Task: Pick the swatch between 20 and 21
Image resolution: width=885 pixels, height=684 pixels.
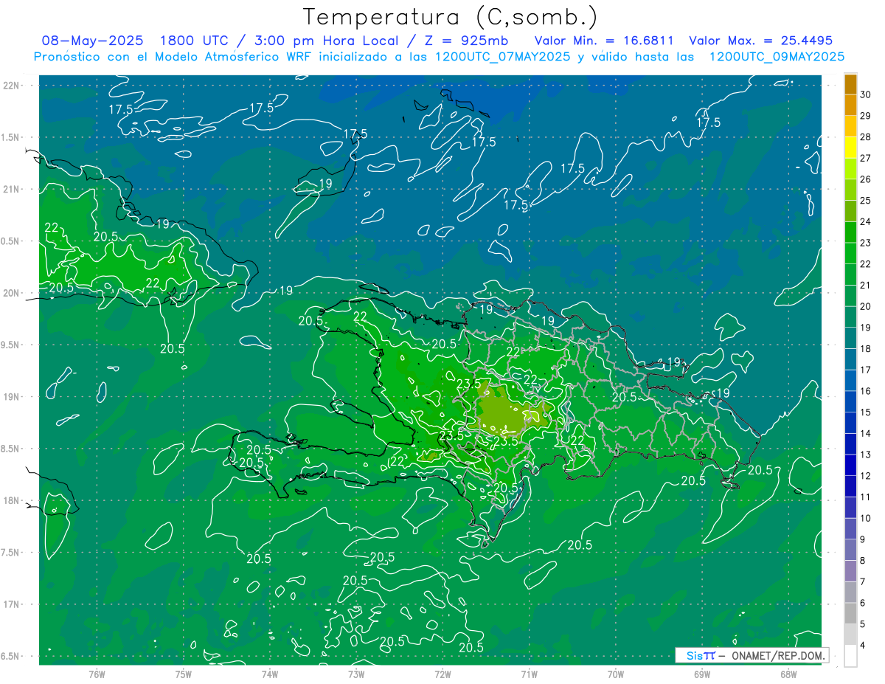Action: (850, 295)
